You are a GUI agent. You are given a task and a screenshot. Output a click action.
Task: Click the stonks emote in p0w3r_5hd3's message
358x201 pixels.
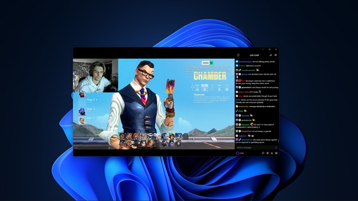pyautogui.click(x=260, y=92)
